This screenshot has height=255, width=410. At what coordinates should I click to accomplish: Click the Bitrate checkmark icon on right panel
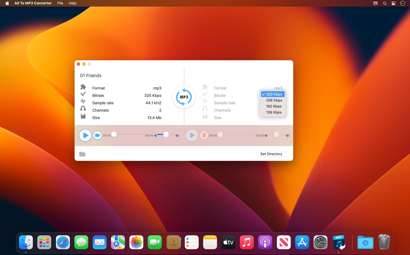pyautogui.click(x=205, y=94)
